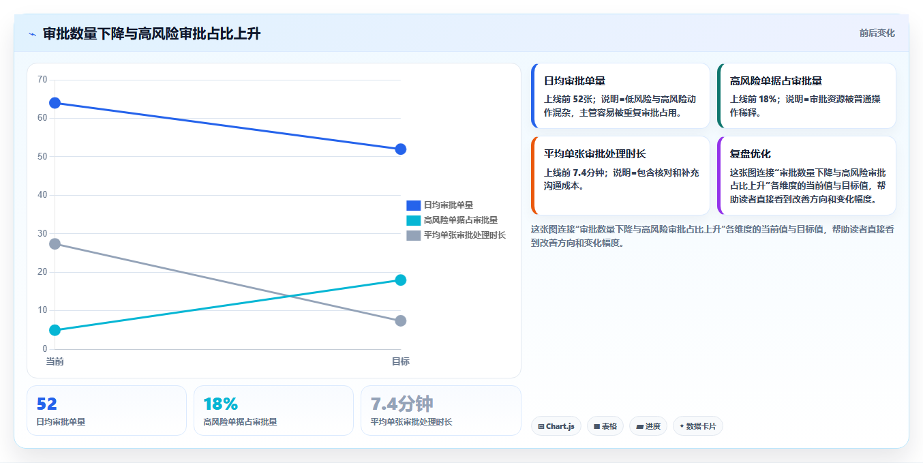
Task: Click the 数据卡片 tag icon
Action: (682, 426)
